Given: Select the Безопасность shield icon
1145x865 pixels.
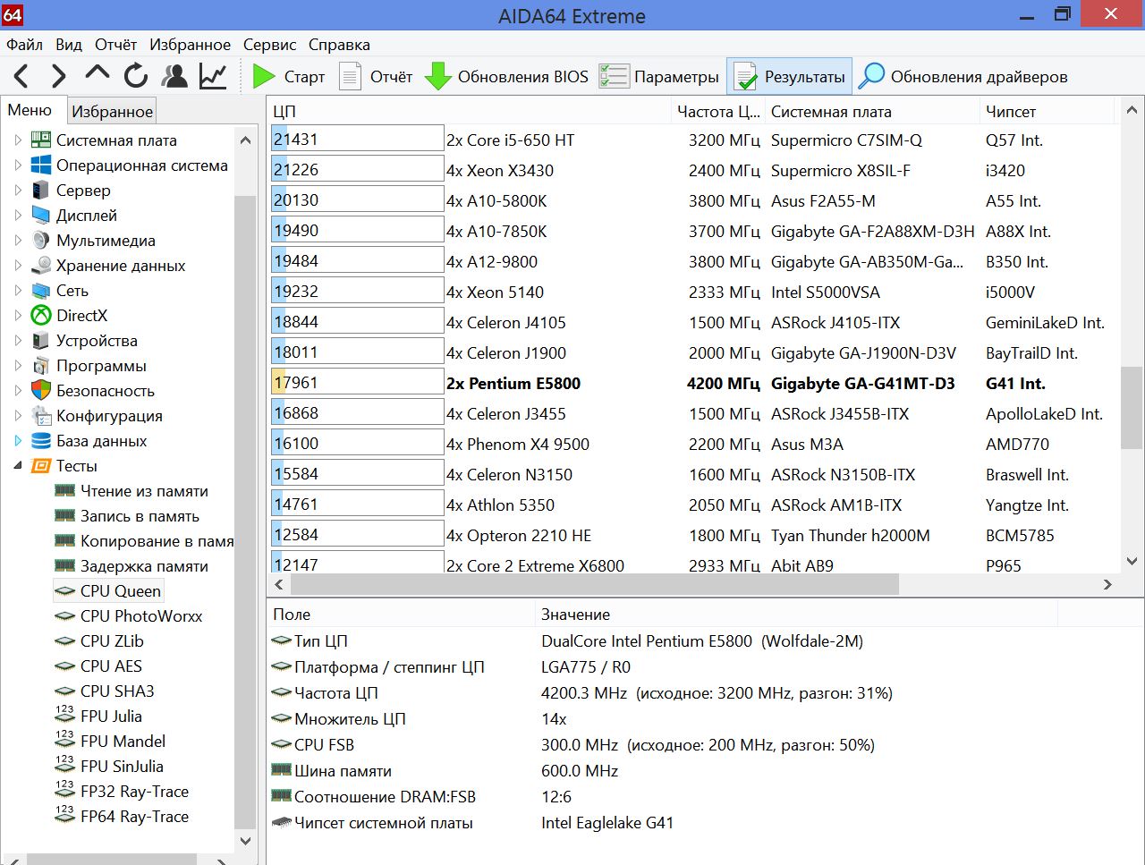Looking at the screenshot, I should tap(41, 391).
